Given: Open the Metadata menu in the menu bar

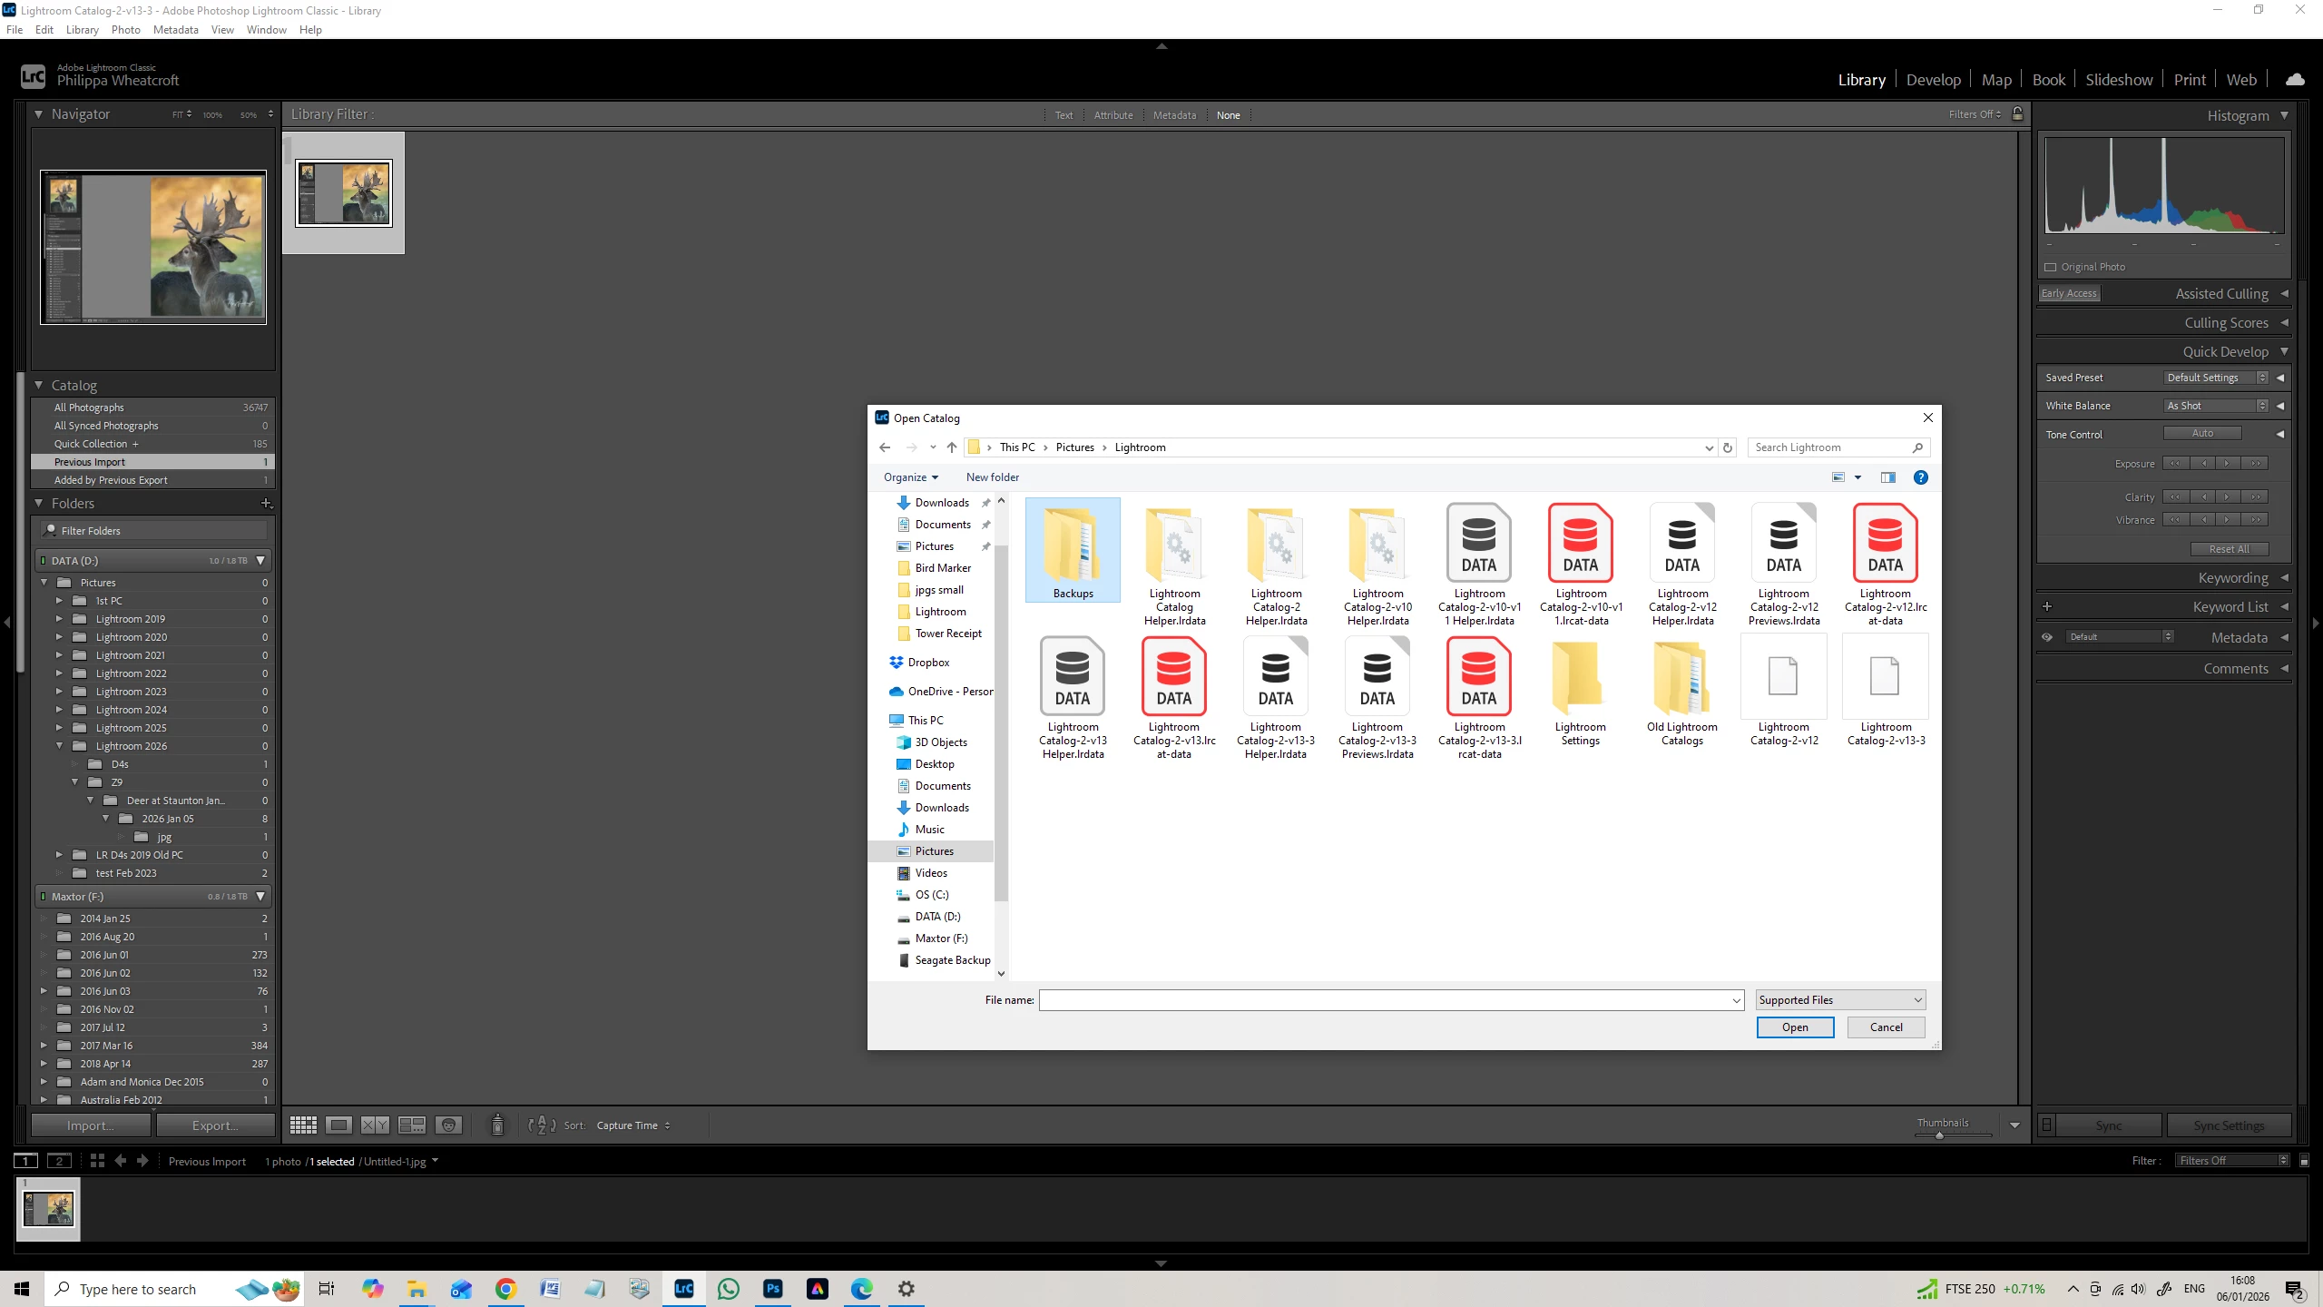Looking at the screenshot, I should (176, 30).
